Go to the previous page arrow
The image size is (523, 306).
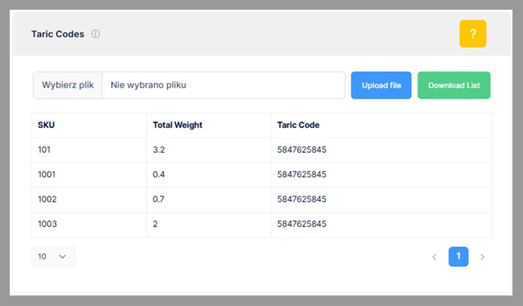coord(435,257)
